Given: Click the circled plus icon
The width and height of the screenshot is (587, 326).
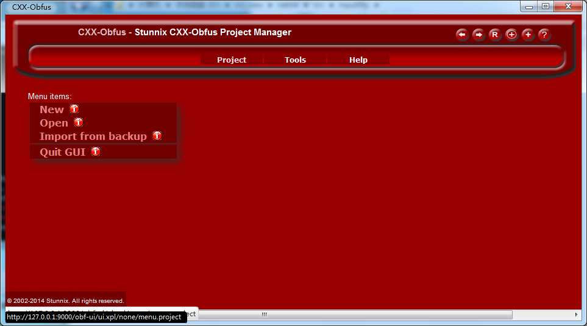Looking at the screenshot, I should point(511,35).
